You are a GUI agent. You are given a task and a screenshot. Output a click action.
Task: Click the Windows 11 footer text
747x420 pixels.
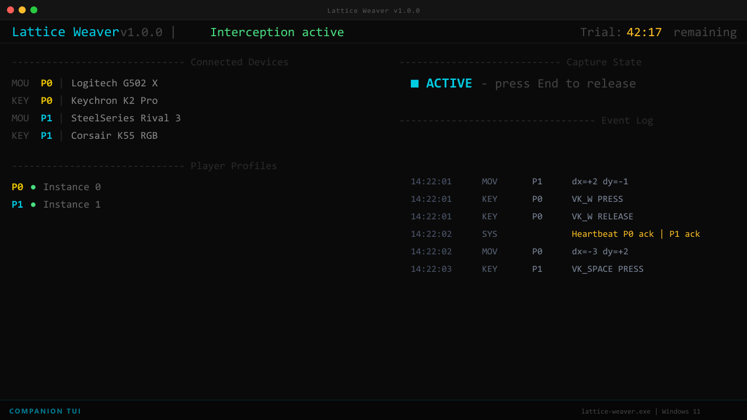coord(681,411)
